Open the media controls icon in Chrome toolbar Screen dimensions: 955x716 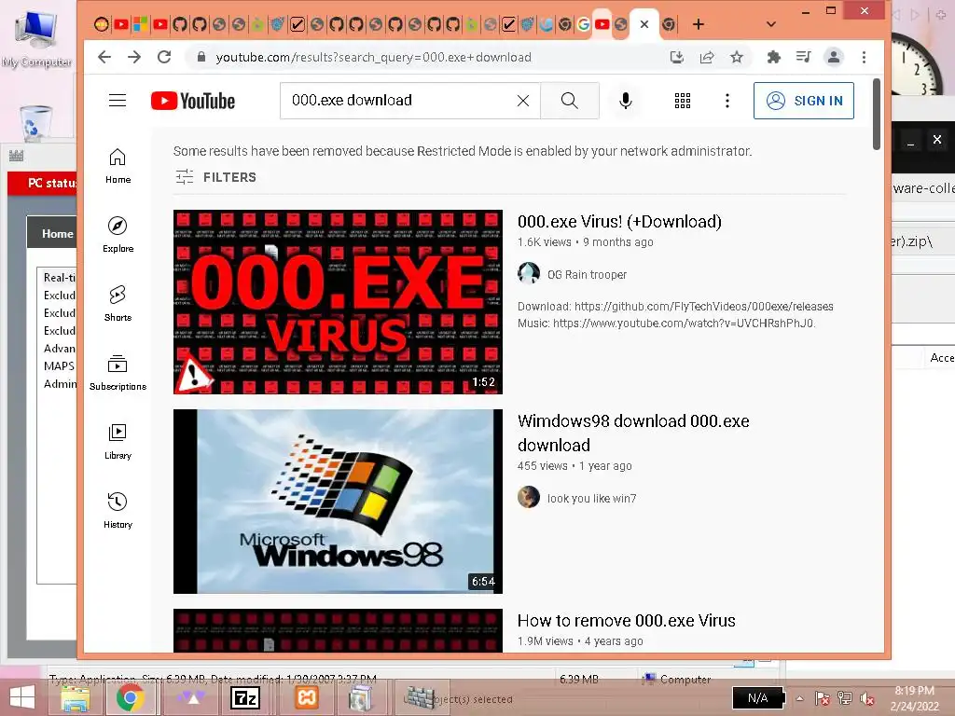pyautogui.click(x=803, y=57)
